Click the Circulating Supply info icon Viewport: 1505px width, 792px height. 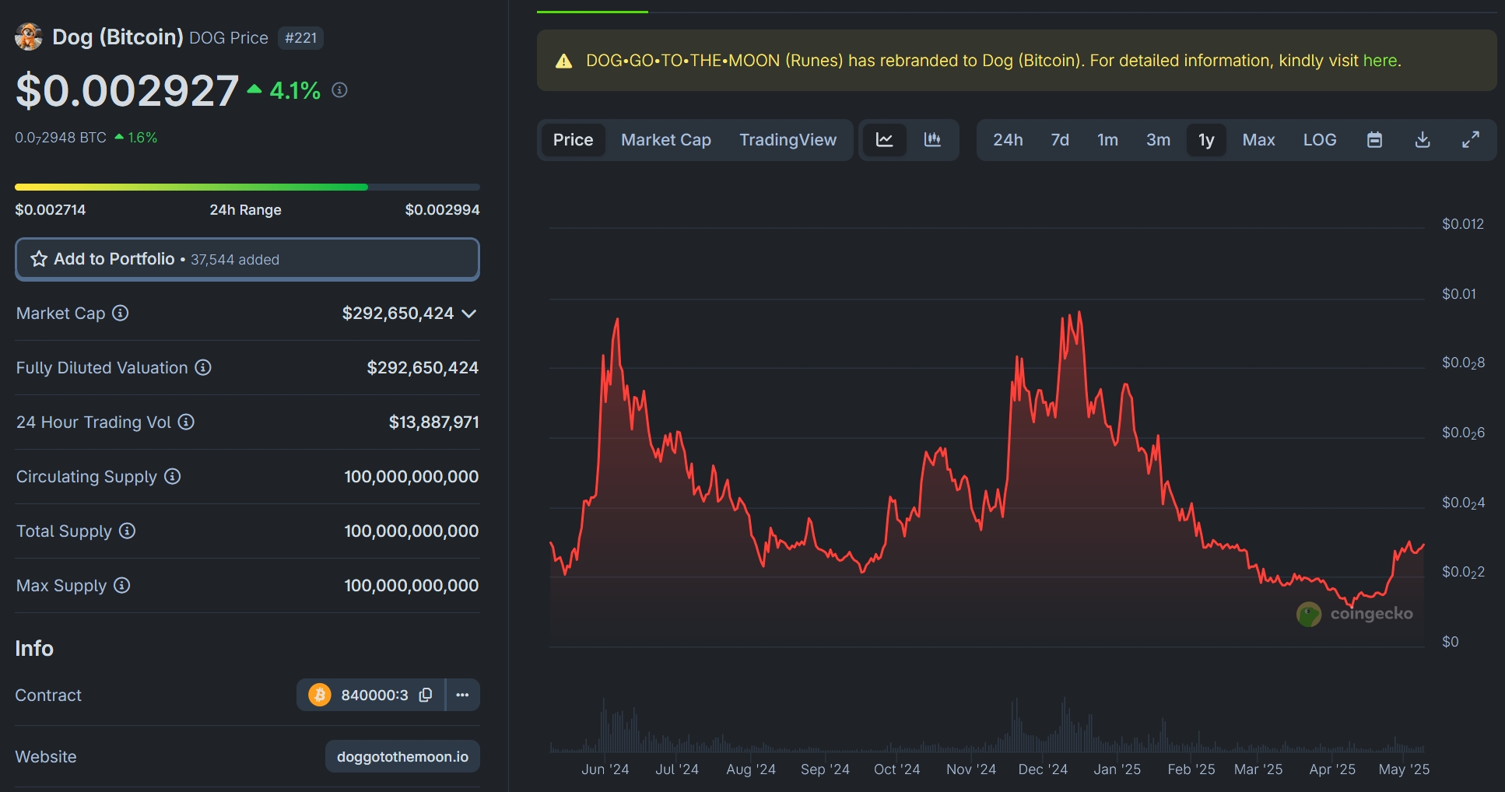(173, 476)
